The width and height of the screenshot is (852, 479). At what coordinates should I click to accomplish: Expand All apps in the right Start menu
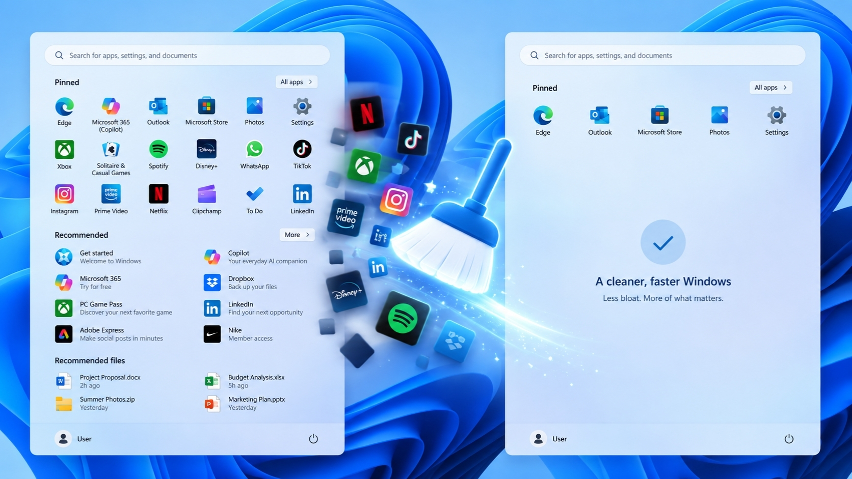click(771, 88)
